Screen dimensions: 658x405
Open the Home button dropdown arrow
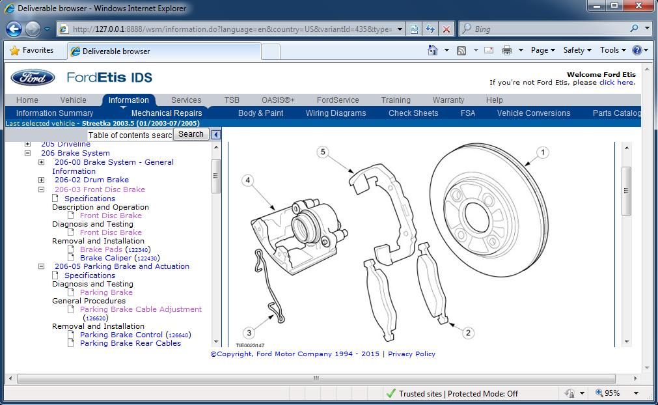446,50
